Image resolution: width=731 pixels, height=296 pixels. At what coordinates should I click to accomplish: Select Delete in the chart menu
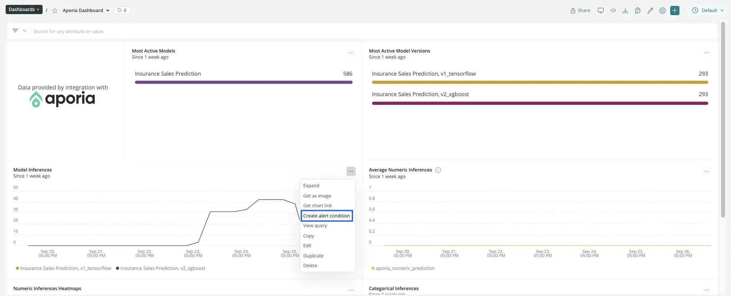(x=327, y=266)
